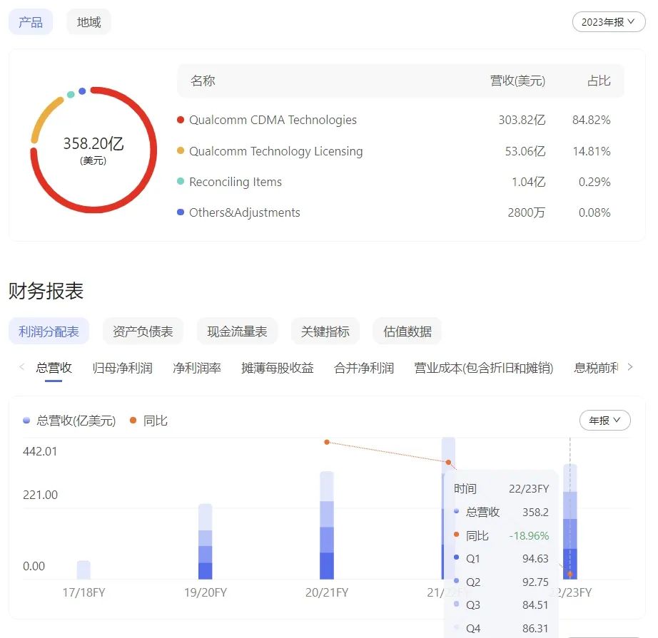The image size is (658, 638).
Task: Select the 摊薄每股收益 metric tab
Action: [x=278, y=368]
